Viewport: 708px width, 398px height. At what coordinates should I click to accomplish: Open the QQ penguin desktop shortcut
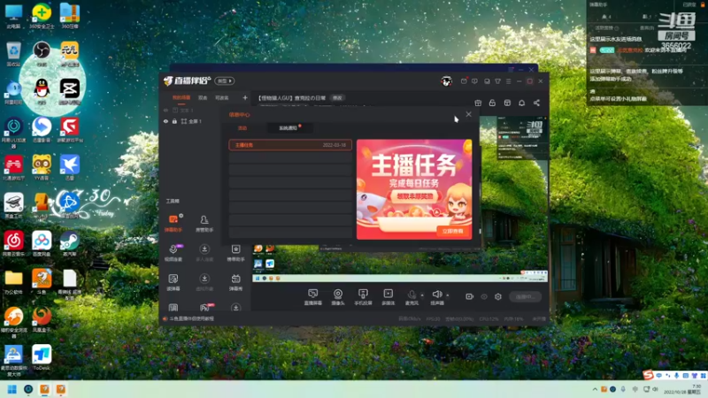point(42,92)
